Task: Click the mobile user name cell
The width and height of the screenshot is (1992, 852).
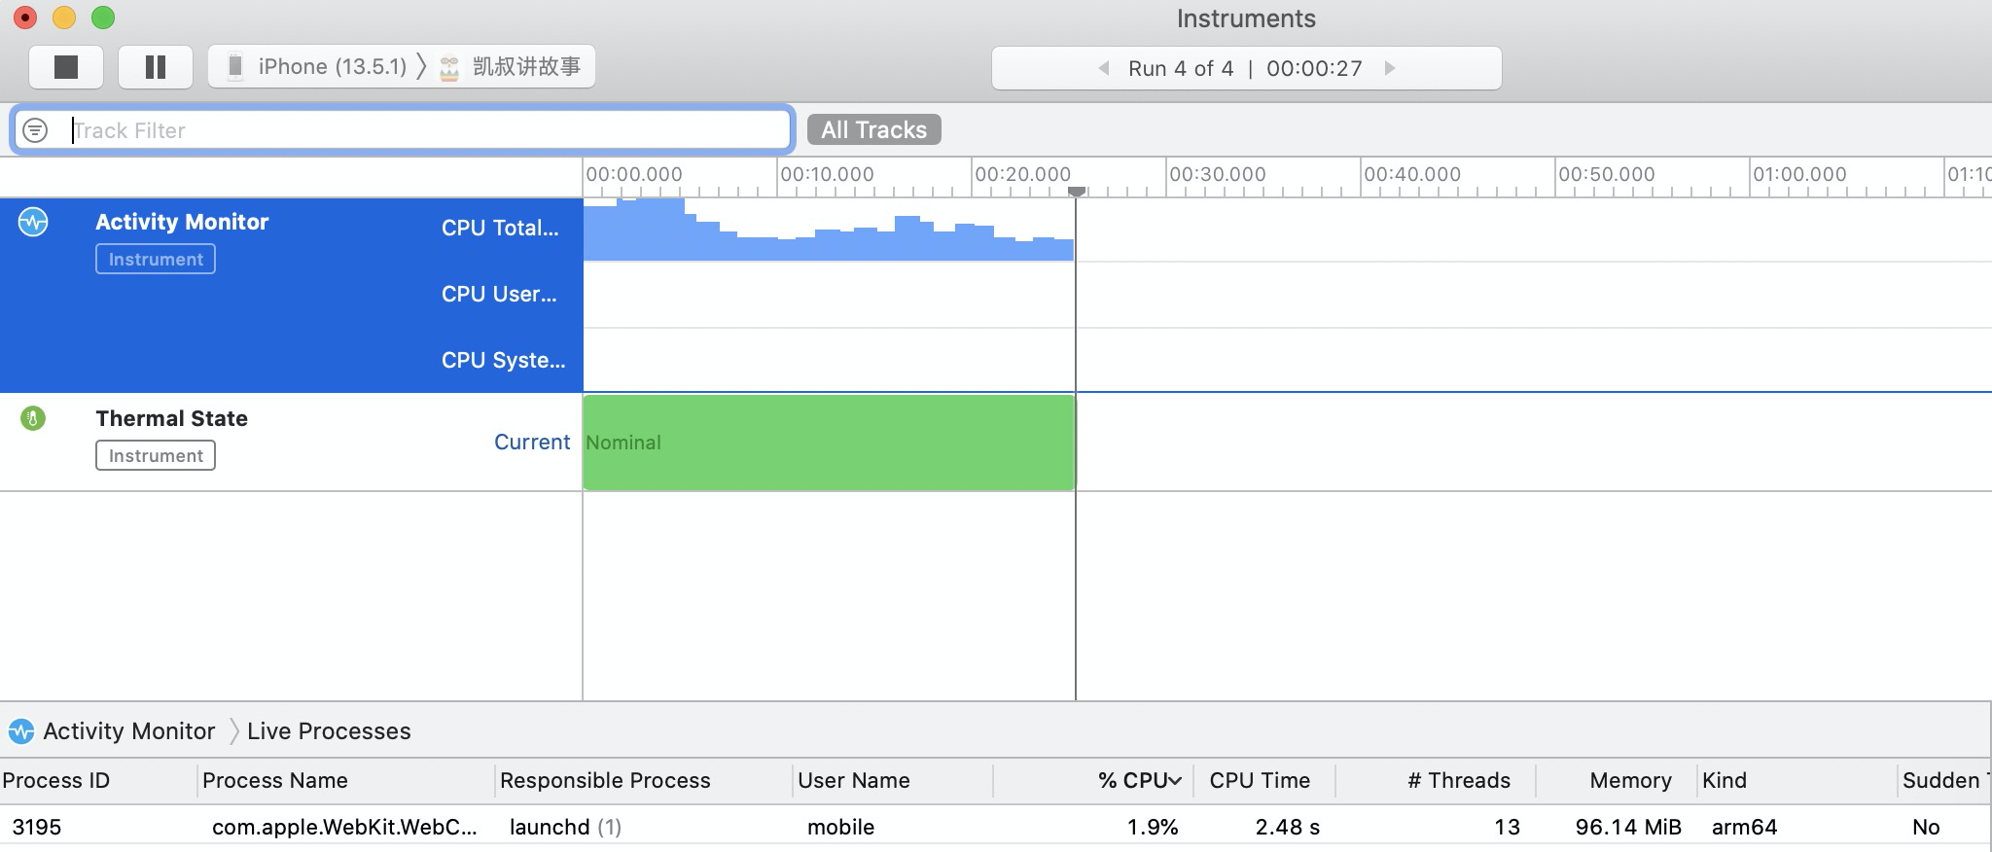Action: coord(840,827)
